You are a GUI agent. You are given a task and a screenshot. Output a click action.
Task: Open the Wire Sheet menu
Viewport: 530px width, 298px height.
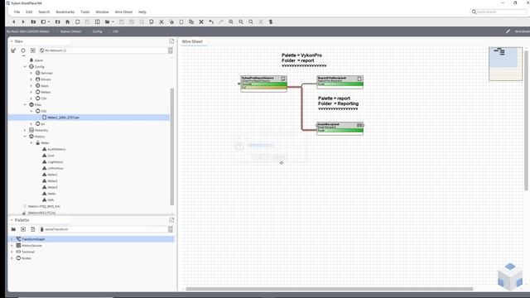click(123, 12)
